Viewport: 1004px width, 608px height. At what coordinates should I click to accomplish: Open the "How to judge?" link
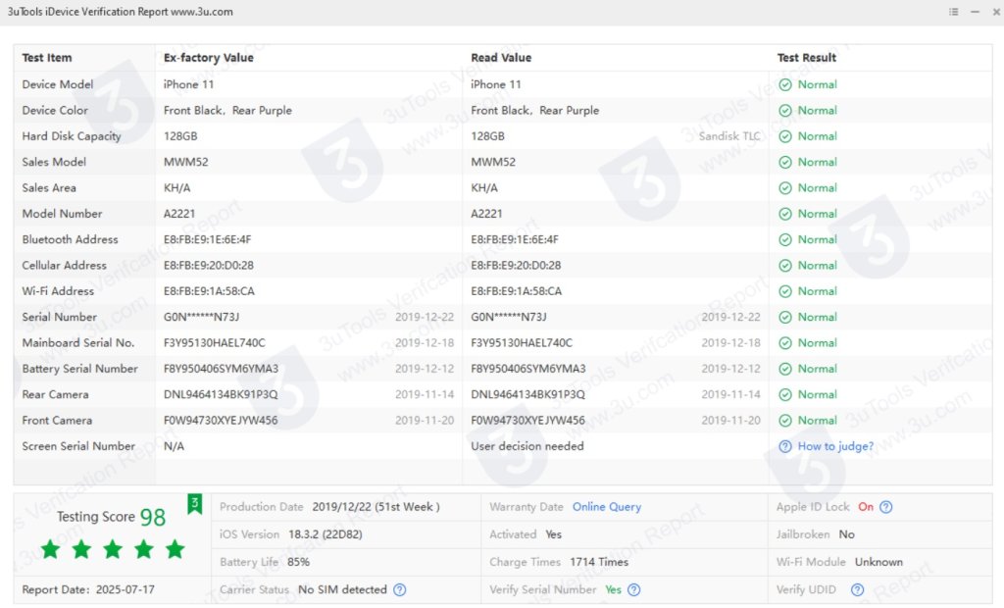[835, 446]
